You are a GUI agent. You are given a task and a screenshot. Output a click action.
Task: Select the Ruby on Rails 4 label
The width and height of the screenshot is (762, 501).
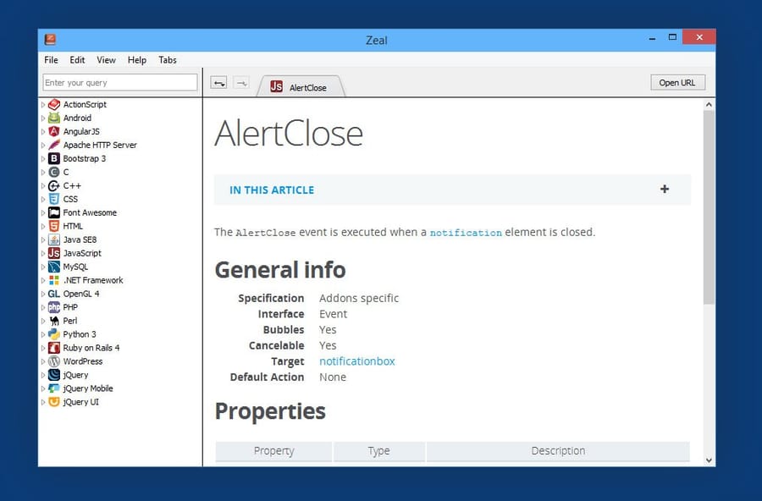click(91, 348)
